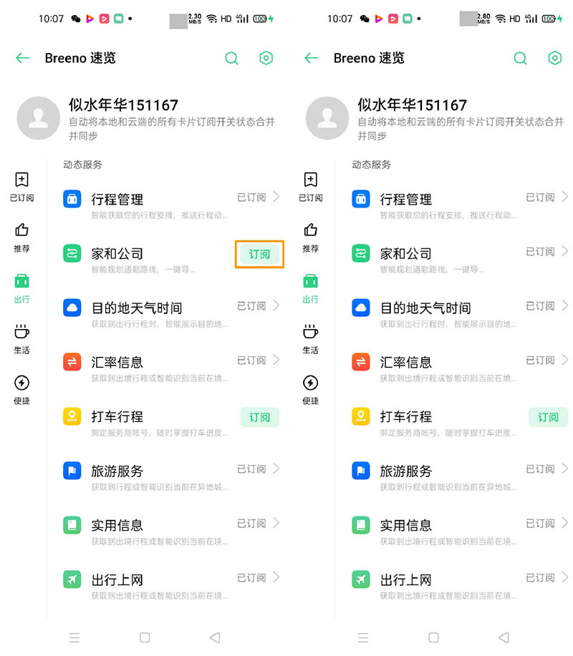Tap the search icon in left screen header
Screen dimensions: 573x656
(x=231, y=58)
